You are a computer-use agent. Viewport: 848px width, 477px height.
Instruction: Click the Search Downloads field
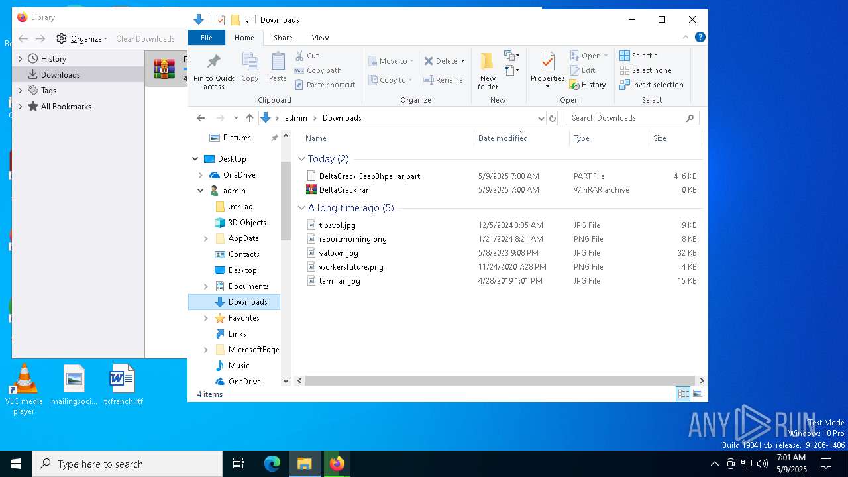[632, 118]
